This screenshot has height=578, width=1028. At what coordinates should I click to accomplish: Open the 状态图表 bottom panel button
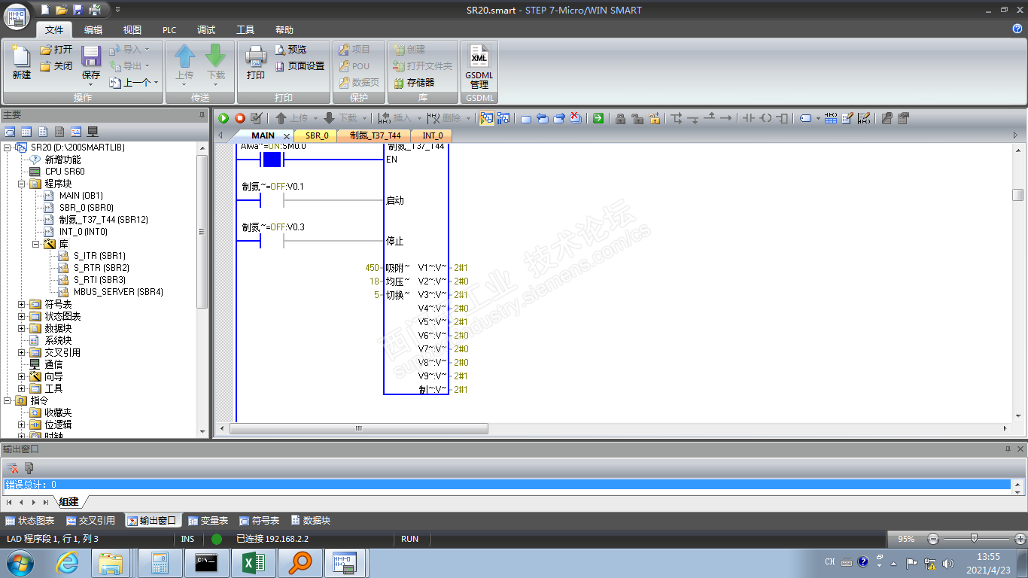click(x=30, y=521)
